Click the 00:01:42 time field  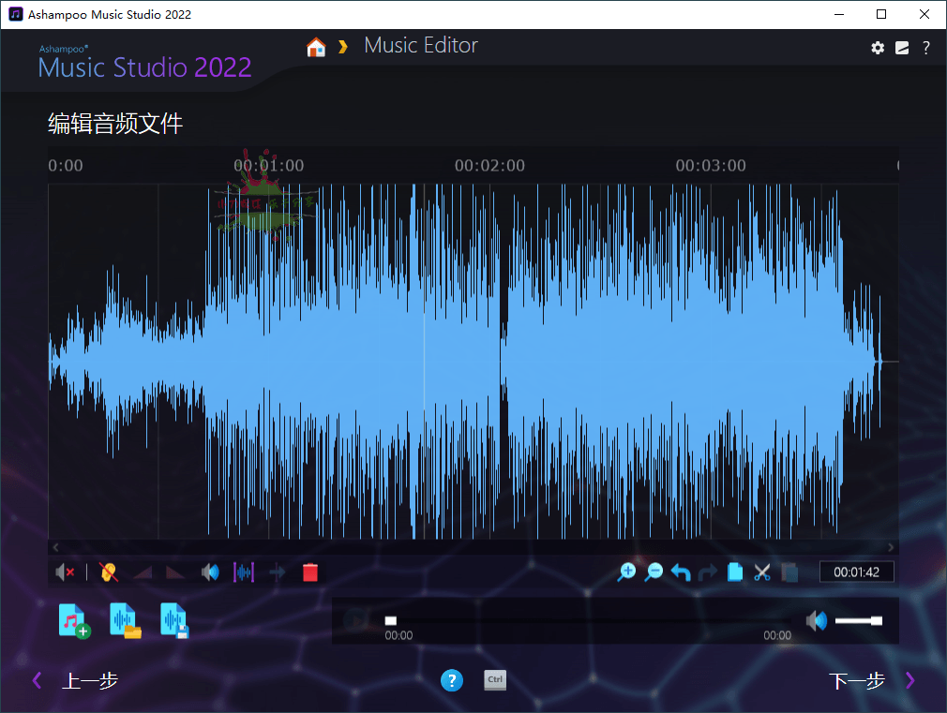856,572
